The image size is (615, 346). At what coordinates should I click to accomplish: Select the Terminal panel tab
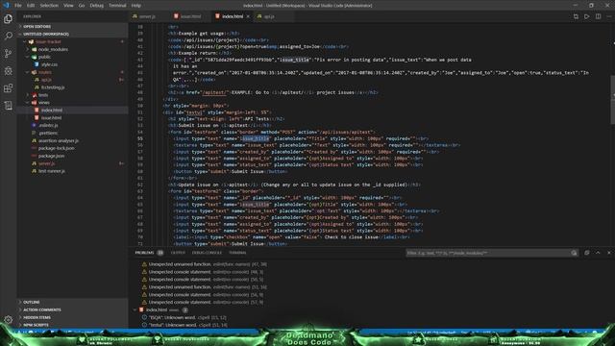pyautogui.click(x=237, y=253)
